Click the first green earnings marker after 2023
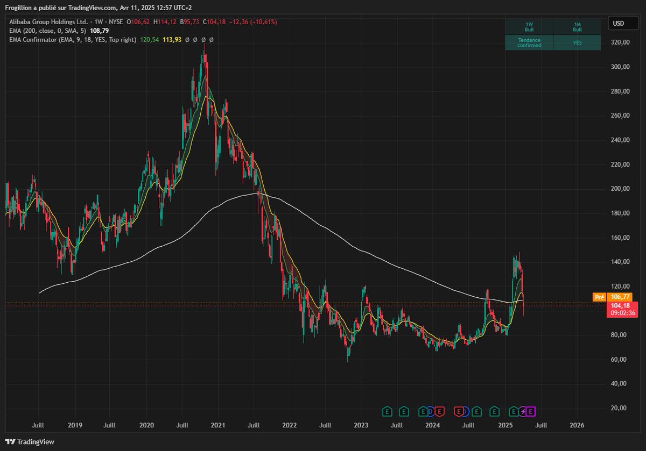Viewport: 646px width, 451px height. pyautogui.click(x=387, y=411)
